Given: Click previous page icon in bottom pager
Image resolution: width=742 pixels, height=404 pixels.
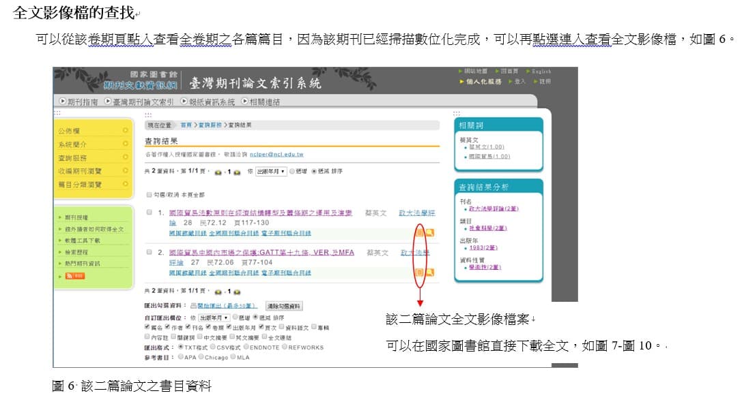Looking at the screenshot, I should coord(218,292).
